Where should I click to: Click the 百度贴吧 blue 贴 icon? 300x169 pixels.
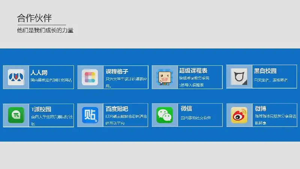click(x=90, y=115)
